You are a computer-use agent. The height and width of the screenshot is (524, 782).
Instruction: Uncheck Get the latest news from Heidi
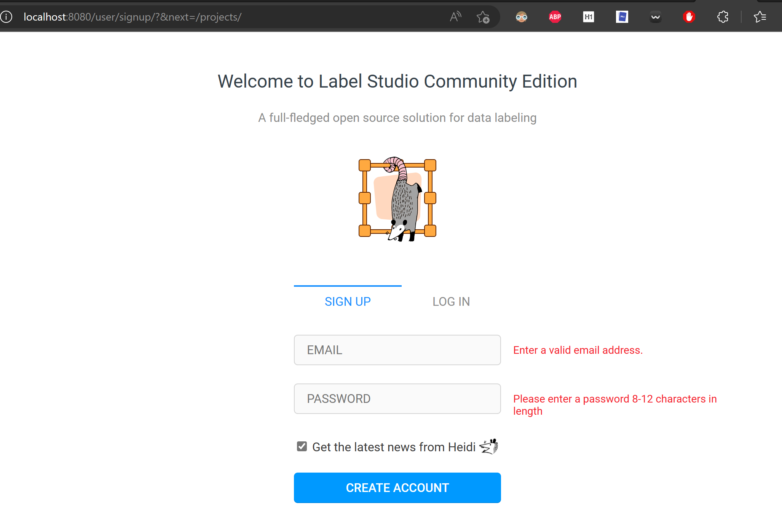click(302, 446)
